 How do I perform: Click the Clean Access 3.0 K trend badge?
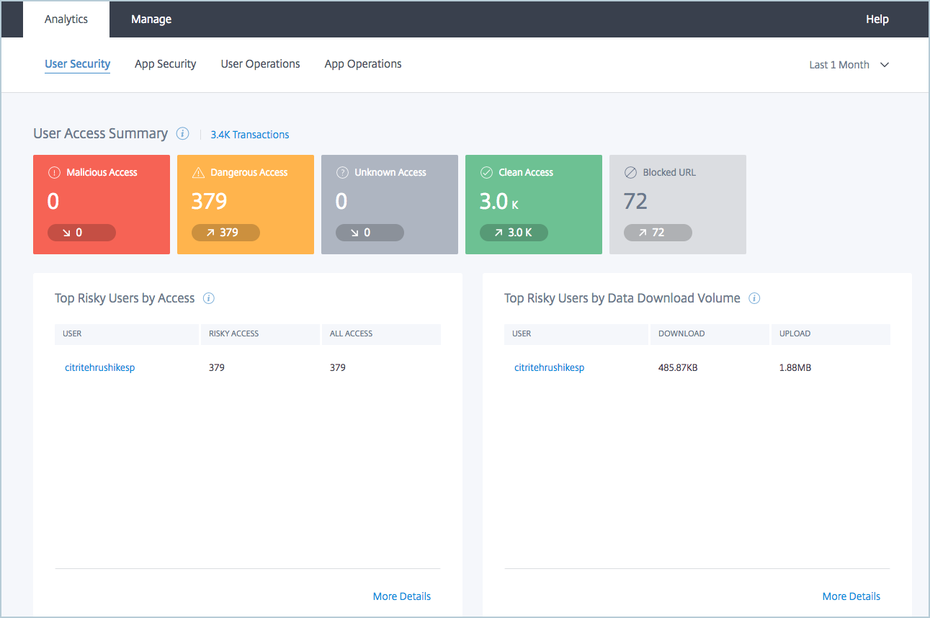(x=514, y=233)
